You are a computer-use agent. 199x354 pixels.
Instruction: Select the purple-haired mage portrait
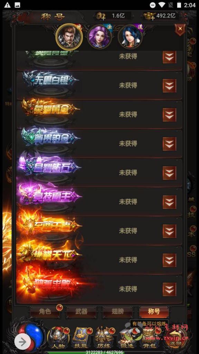tap(99, 37)
